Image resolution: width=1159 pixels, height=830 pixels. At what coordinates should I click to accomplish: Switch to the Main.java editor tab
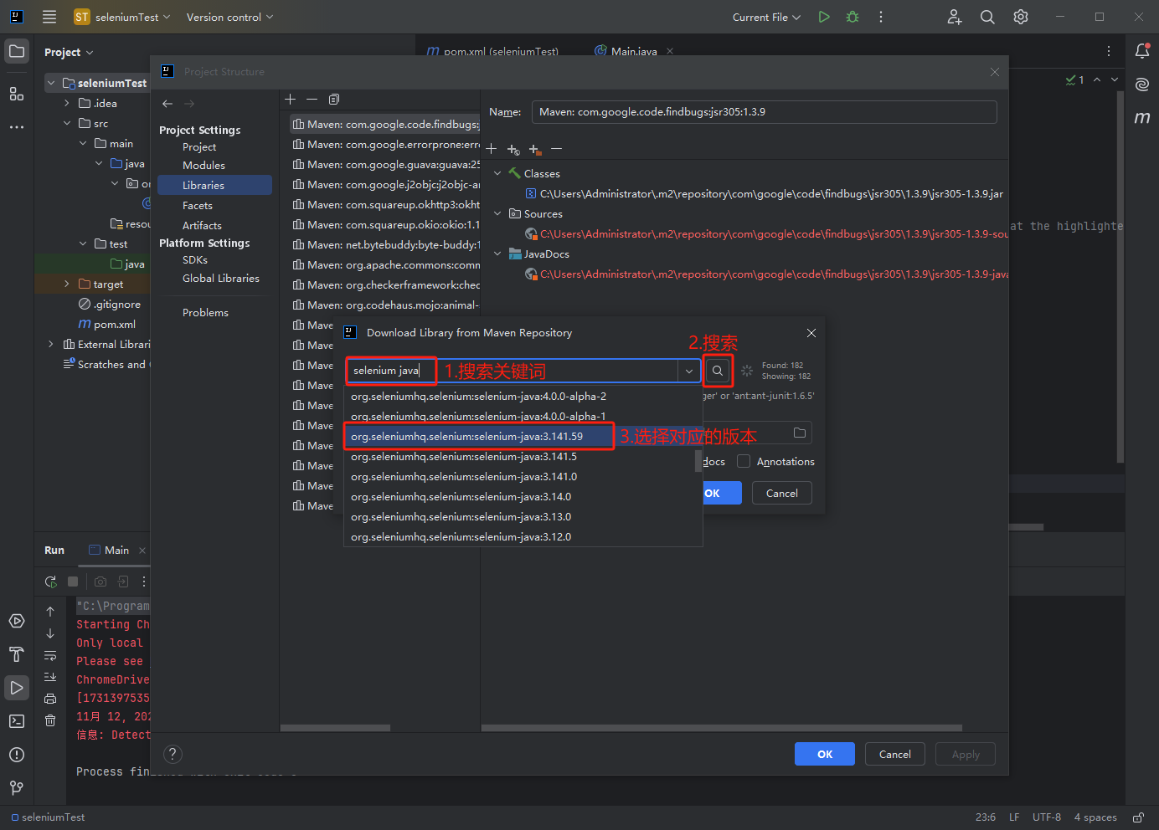tap(633, 51)
